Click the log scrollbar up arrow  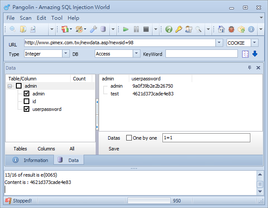[260, 174]
